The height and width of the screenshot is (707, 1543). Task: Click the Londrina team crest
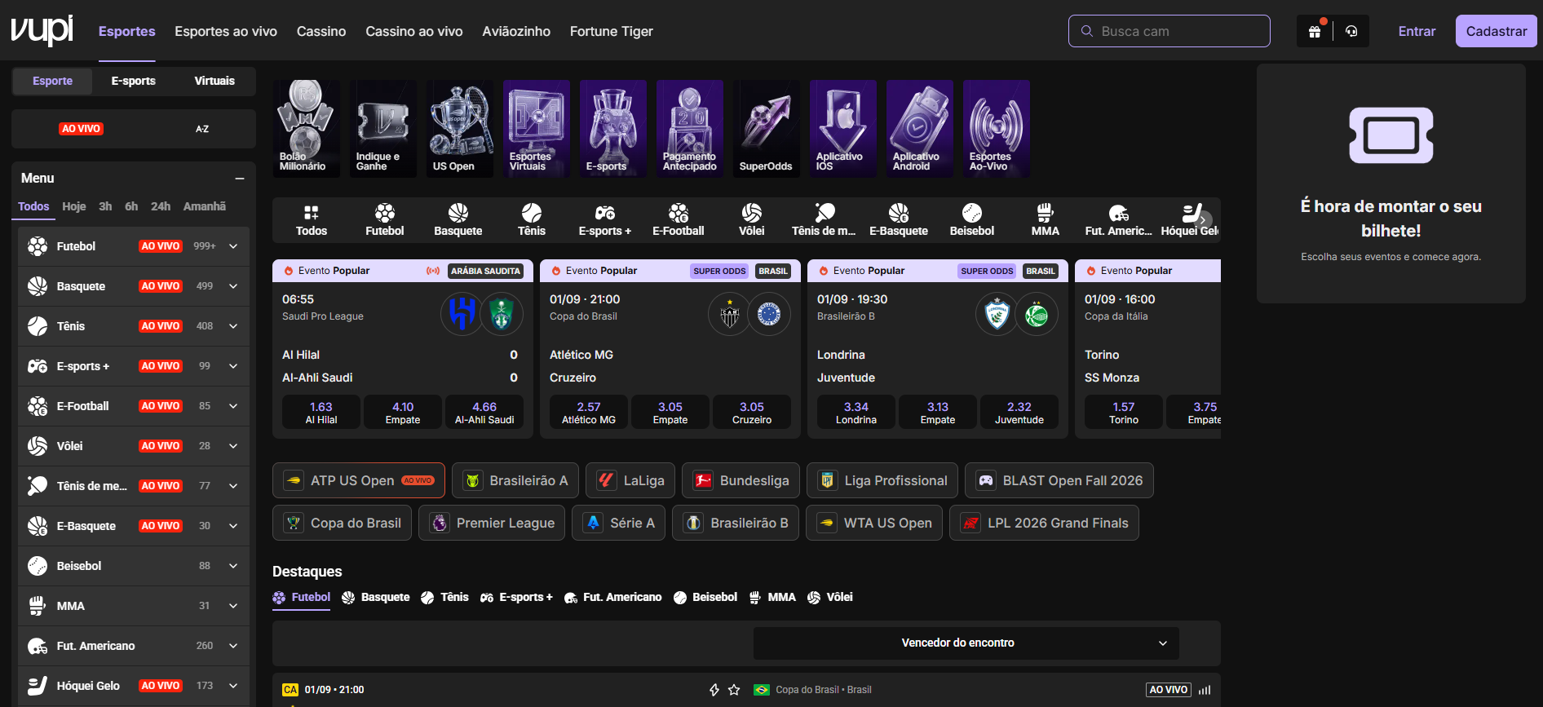(x=997, y=313)
